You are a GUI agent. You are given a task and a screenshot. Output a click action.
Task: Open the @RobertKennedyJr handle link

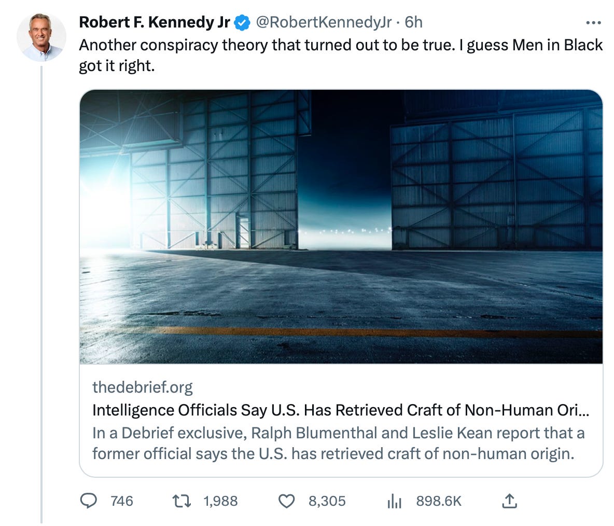click(x=324, y=22)
